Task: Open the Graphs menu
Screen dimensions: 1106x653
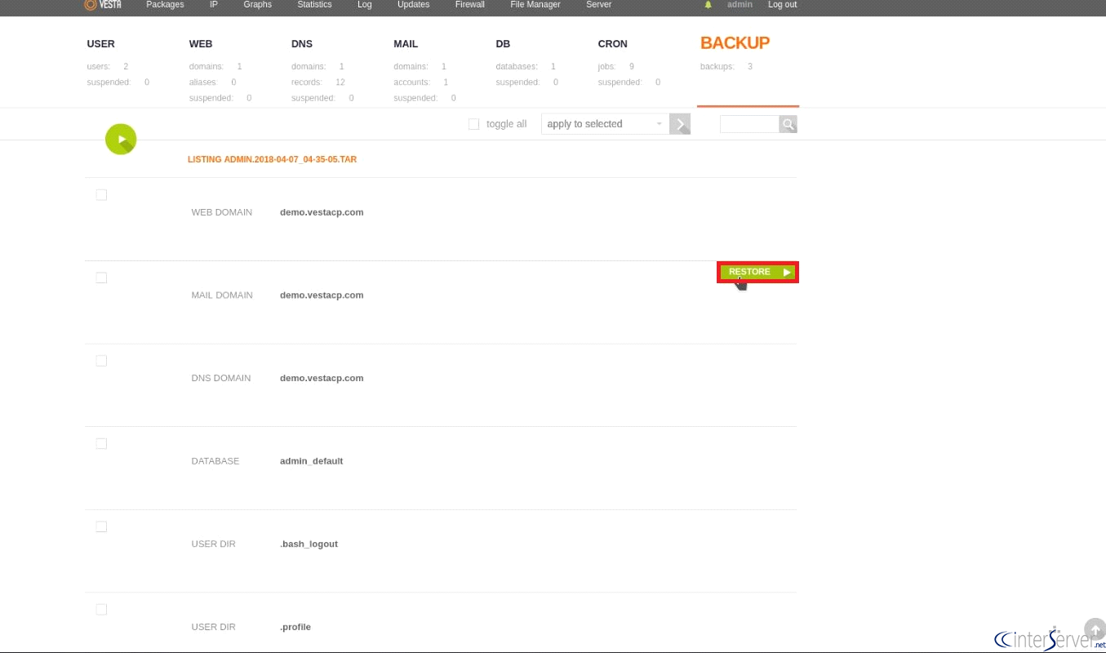Action: [258, 5]
